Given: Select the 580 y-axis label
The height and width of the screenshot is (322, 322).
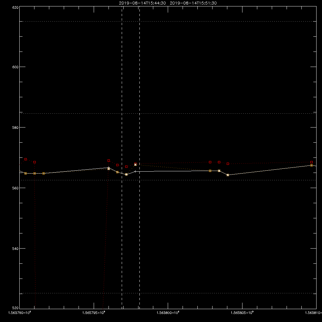Looking at the screenshot, I should [x=15, y=128].
